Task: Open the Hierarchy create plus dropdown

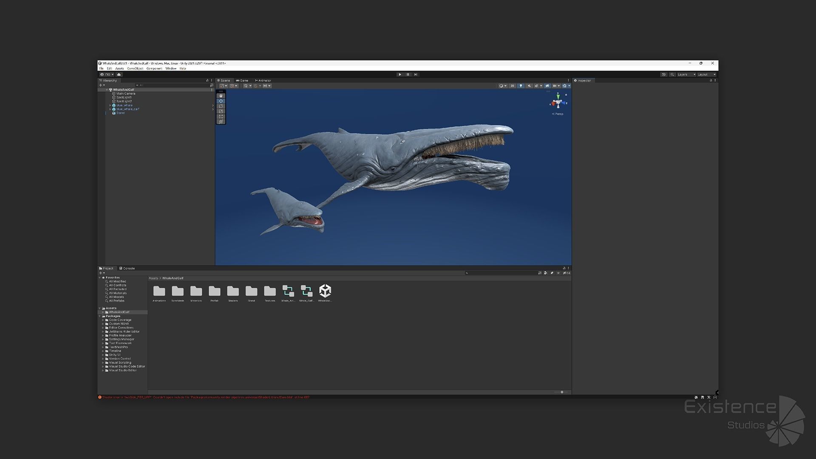Action: click(102, 85)
